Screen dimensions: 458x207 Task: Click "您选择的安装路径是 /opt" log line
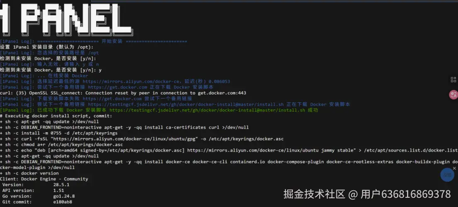click(x=49, y=53)
